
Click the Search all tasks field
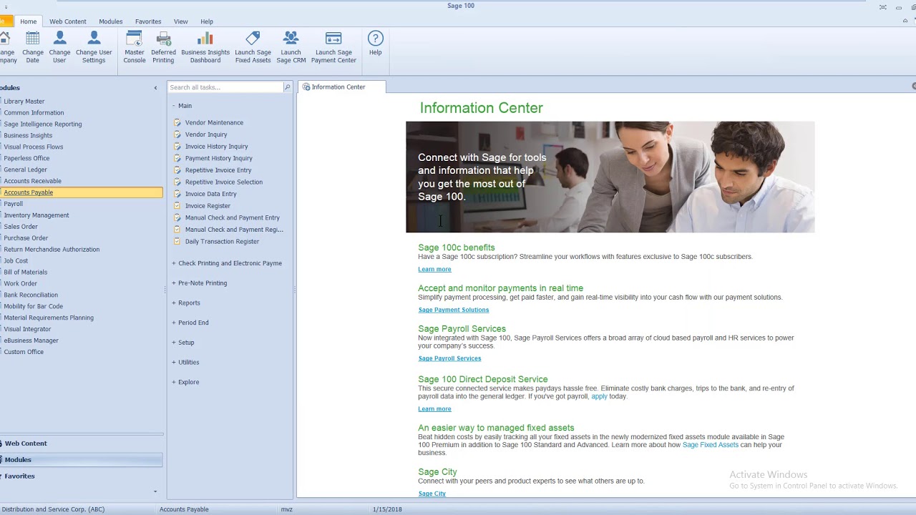pyautogui.click(x=225, y=87)
